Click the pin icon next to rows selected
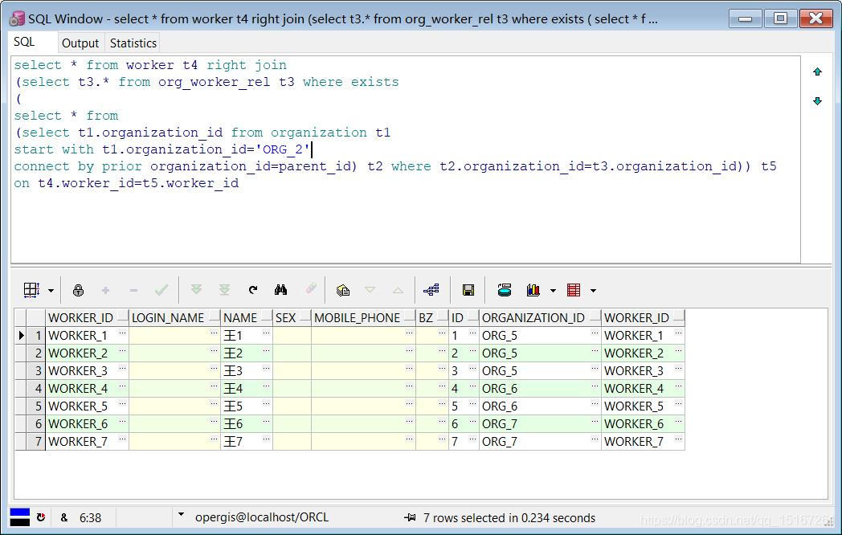The width and height of the screenshot is (842, 535). coord(410,517)
